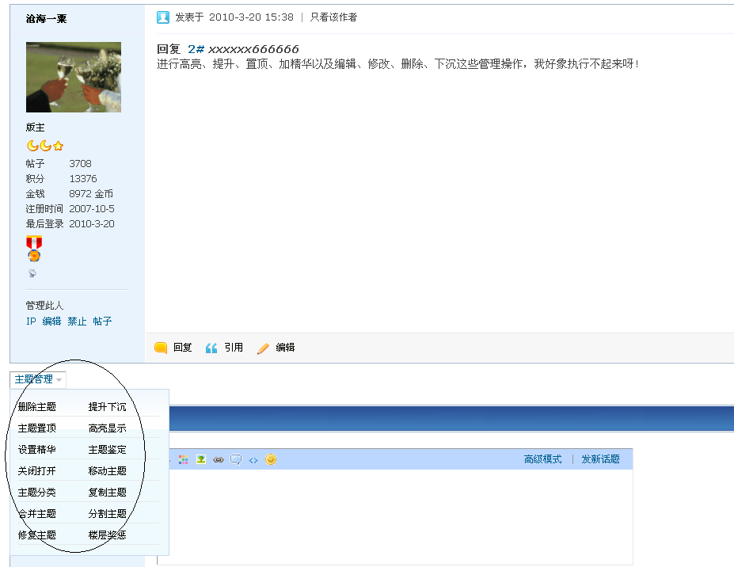
Task: Click the speech bubble quote icon in the toolbar
Action: [x=236, y=459]
